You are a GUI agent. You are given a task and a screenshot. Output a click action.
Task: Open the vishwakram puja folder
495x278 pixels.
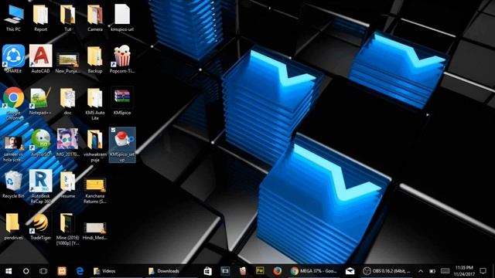[x=94, y=146]
